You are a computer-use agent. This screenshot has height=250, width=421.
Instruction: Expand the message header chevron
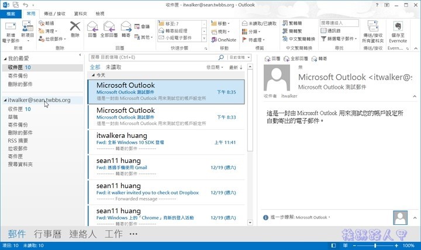[x=415, y=96]
